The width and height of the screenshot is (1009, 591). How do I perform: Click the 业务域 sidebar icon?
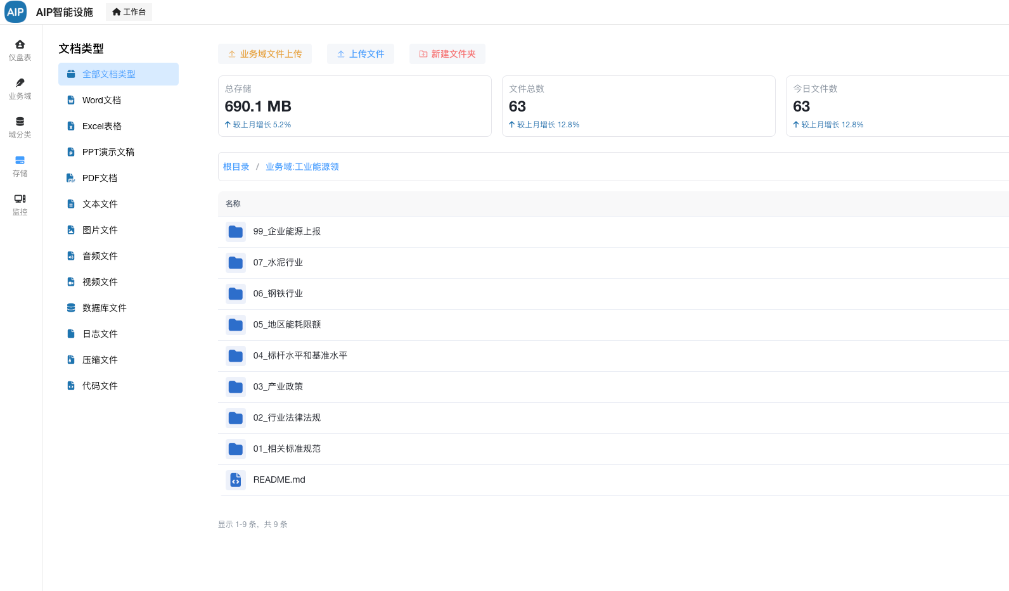20,83
